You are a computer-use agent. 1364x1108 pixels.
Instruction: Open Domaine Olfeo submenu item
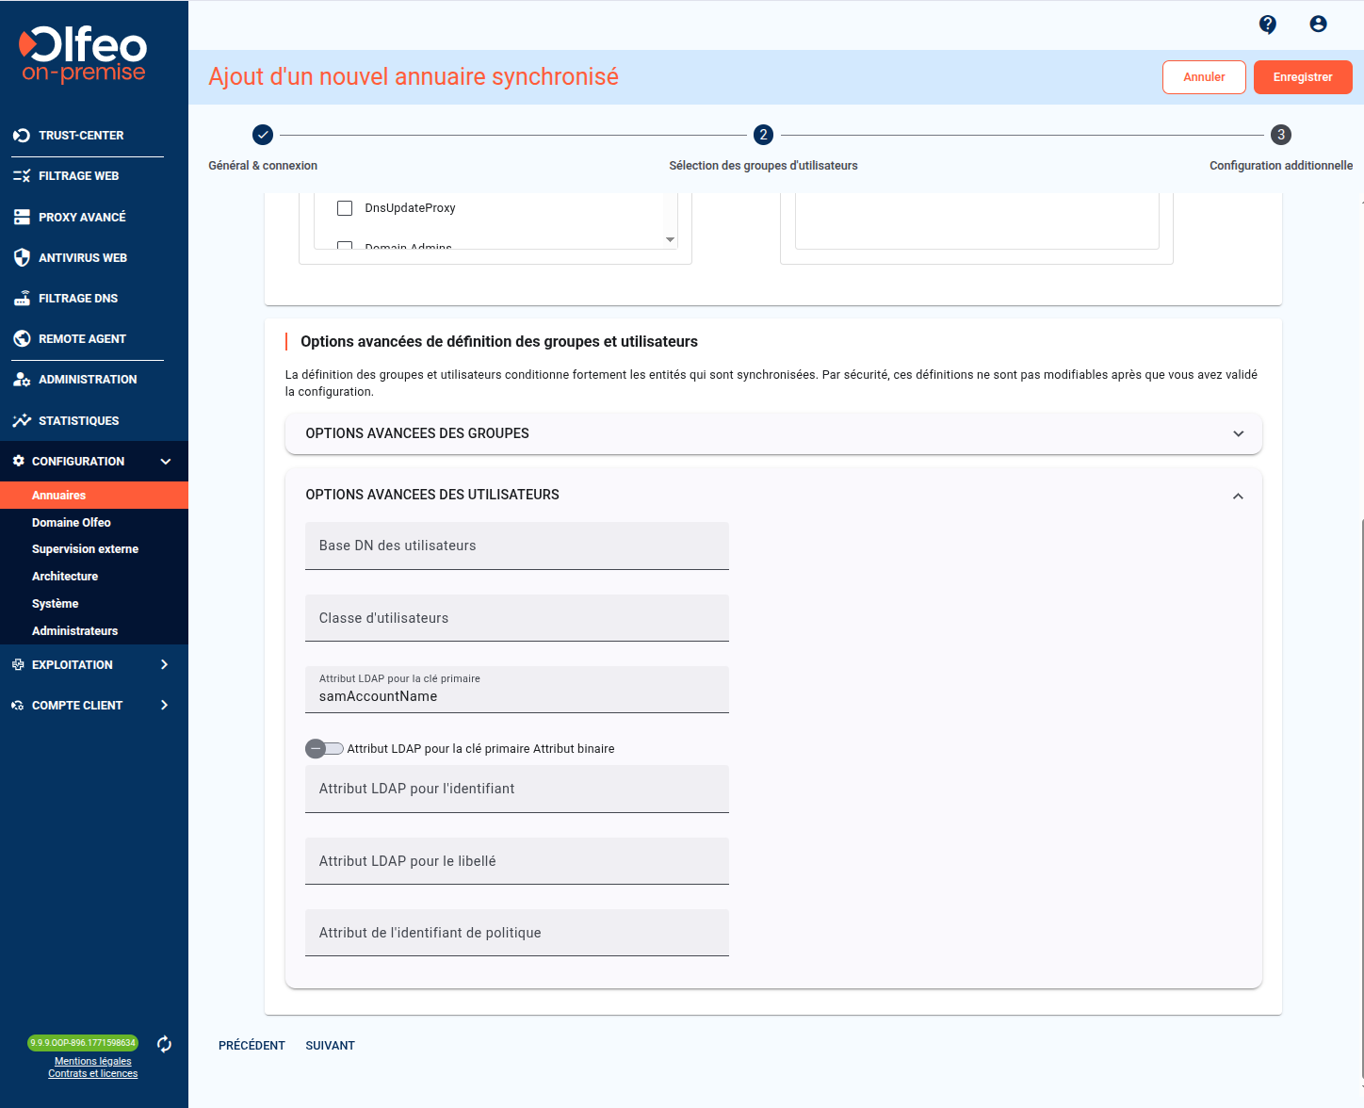(x=72, y=523)
